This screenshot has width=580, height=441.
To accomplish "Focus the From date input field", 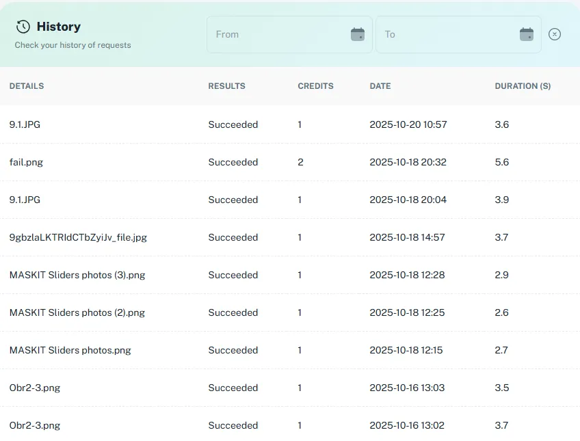I will pos(289,34).
